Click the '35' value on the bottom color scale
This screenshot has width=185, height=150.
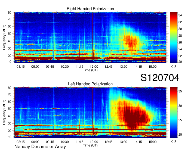pyautogui.click(x=180, y=91)
